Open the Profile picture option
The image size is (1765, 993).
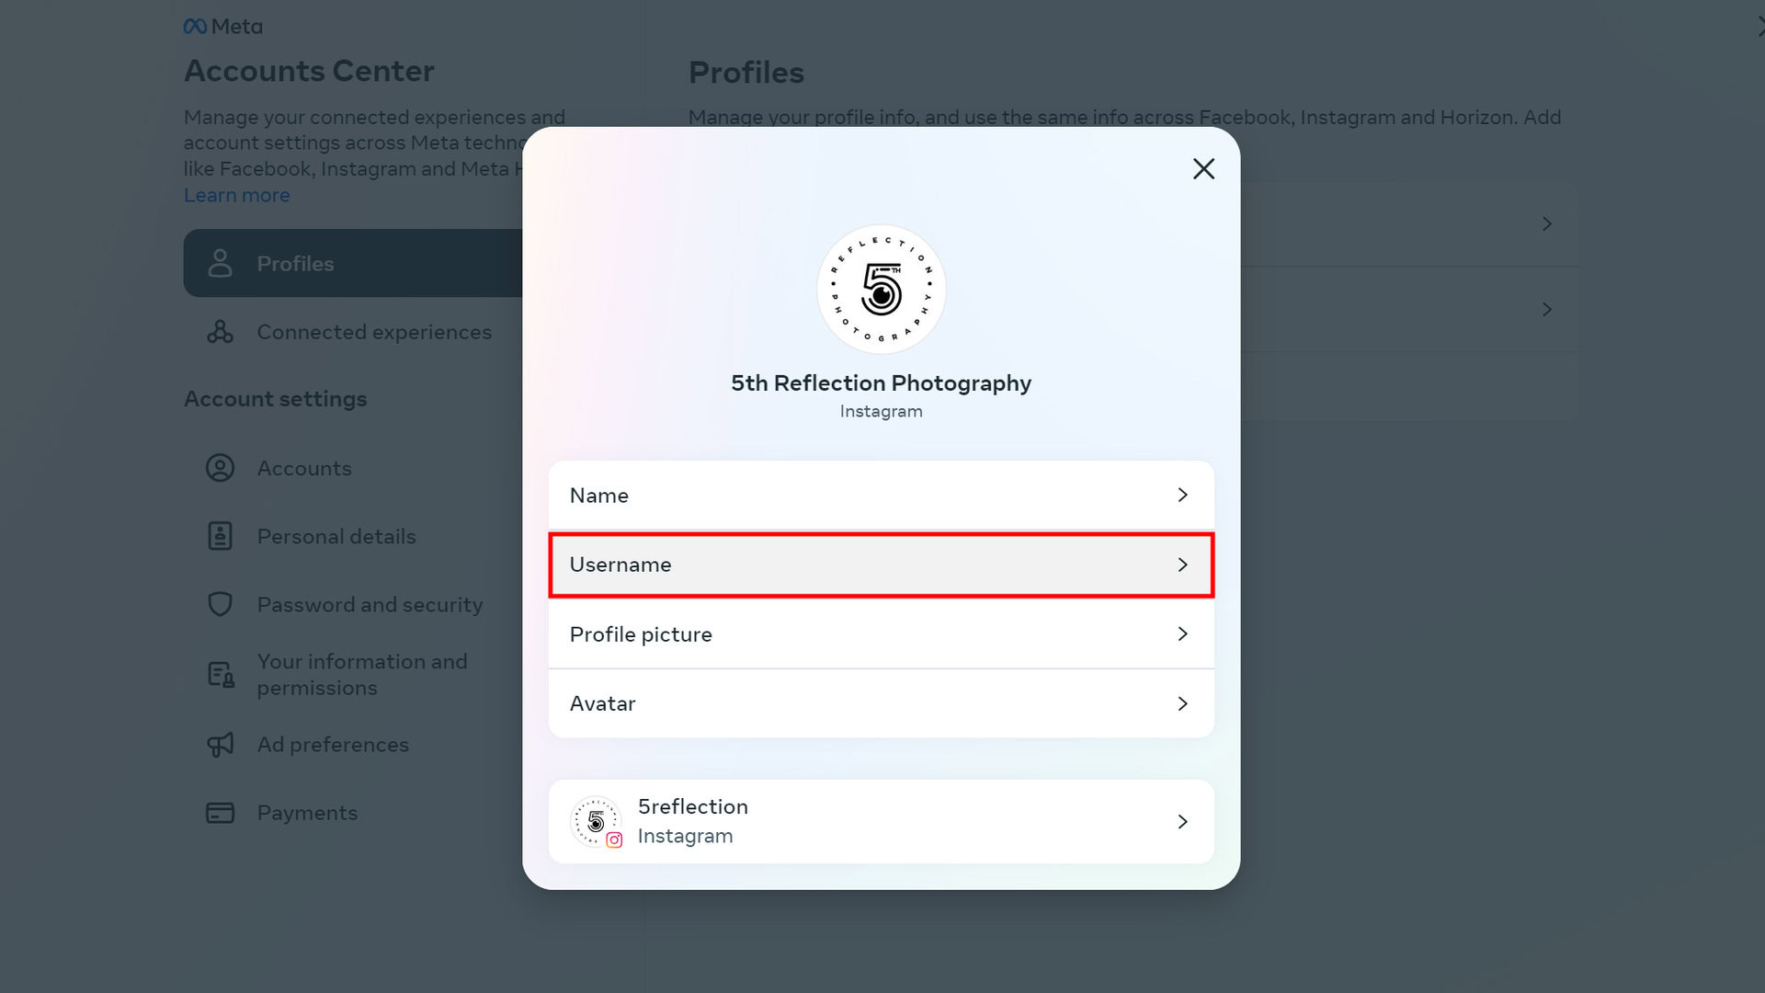881,634
